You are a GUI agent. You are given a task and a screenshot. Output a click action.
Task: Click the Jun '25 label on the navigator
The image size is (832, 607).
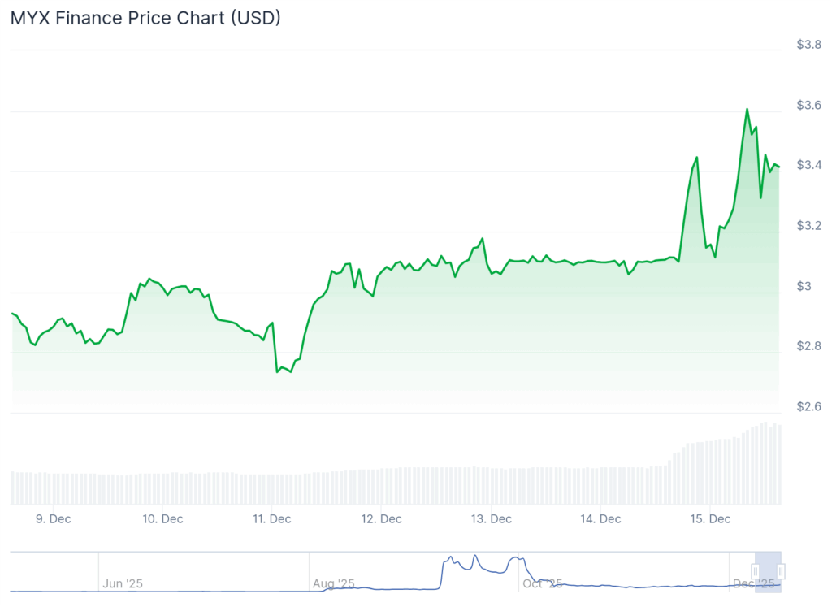click(x=122, y=583)
